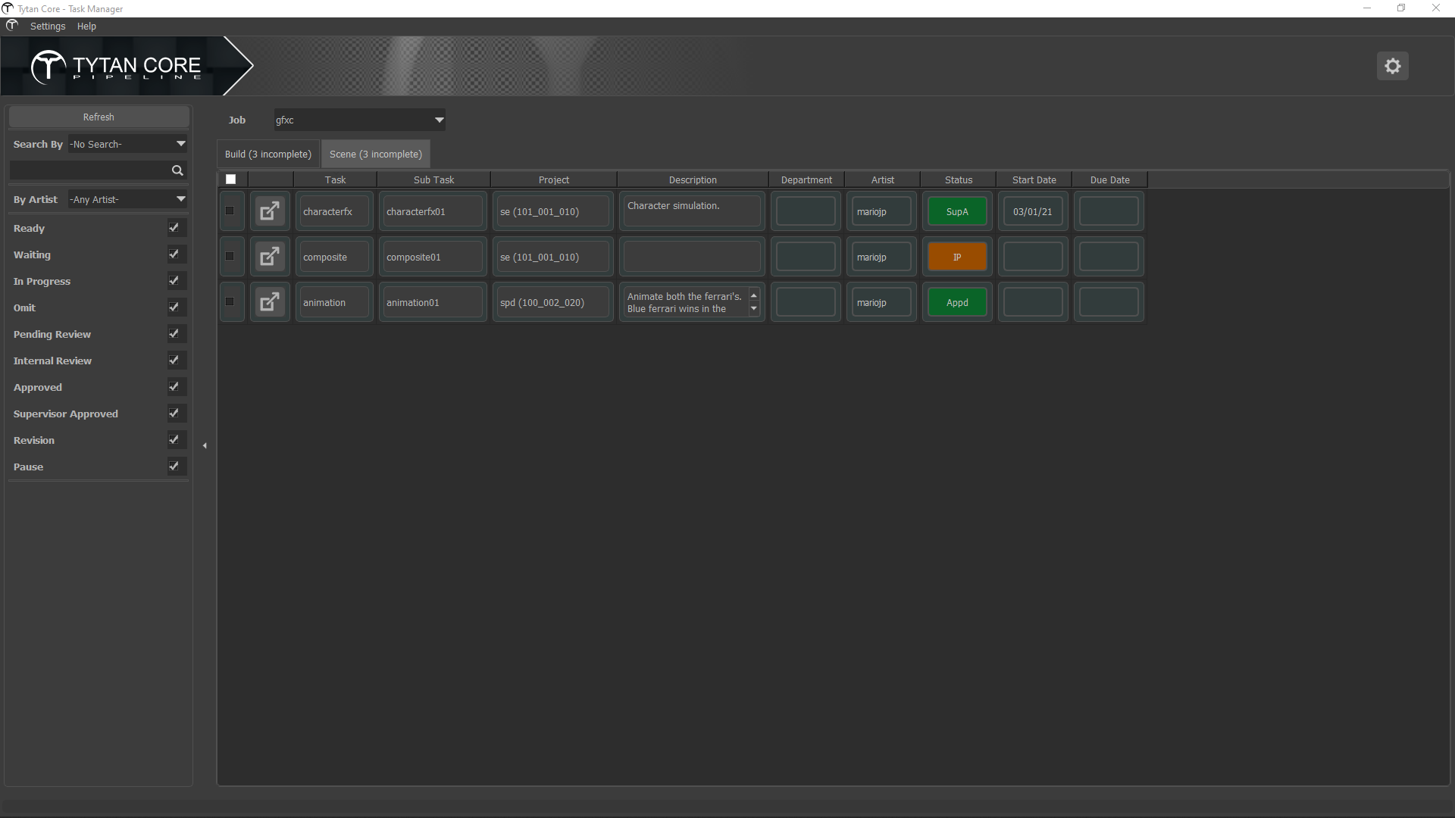Disable the Supervisor Approved filter

pyautogui.click(x=174, y=413)
